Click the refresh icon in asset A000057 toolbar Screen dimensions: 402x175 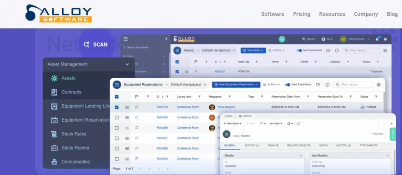[x=299, y=124]
